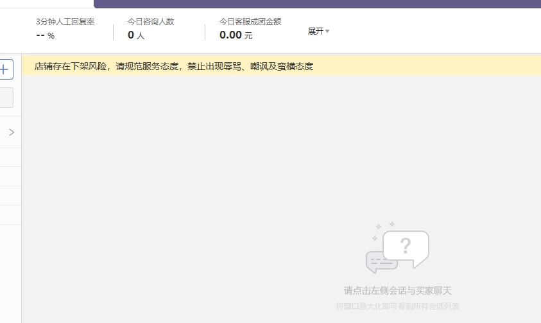Image resolution: width=541 pixels, height=323 pixels.
Task: Select the 今日客服成团金额 statistic label
Action: pos(250,21)
